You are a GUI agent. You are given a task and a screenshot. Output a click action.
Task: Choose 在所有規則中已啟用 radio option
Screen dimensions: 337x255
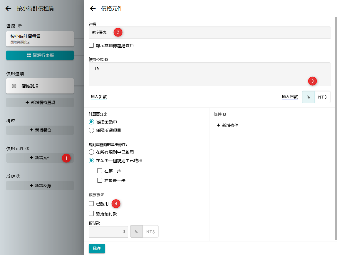coord(91,152)
